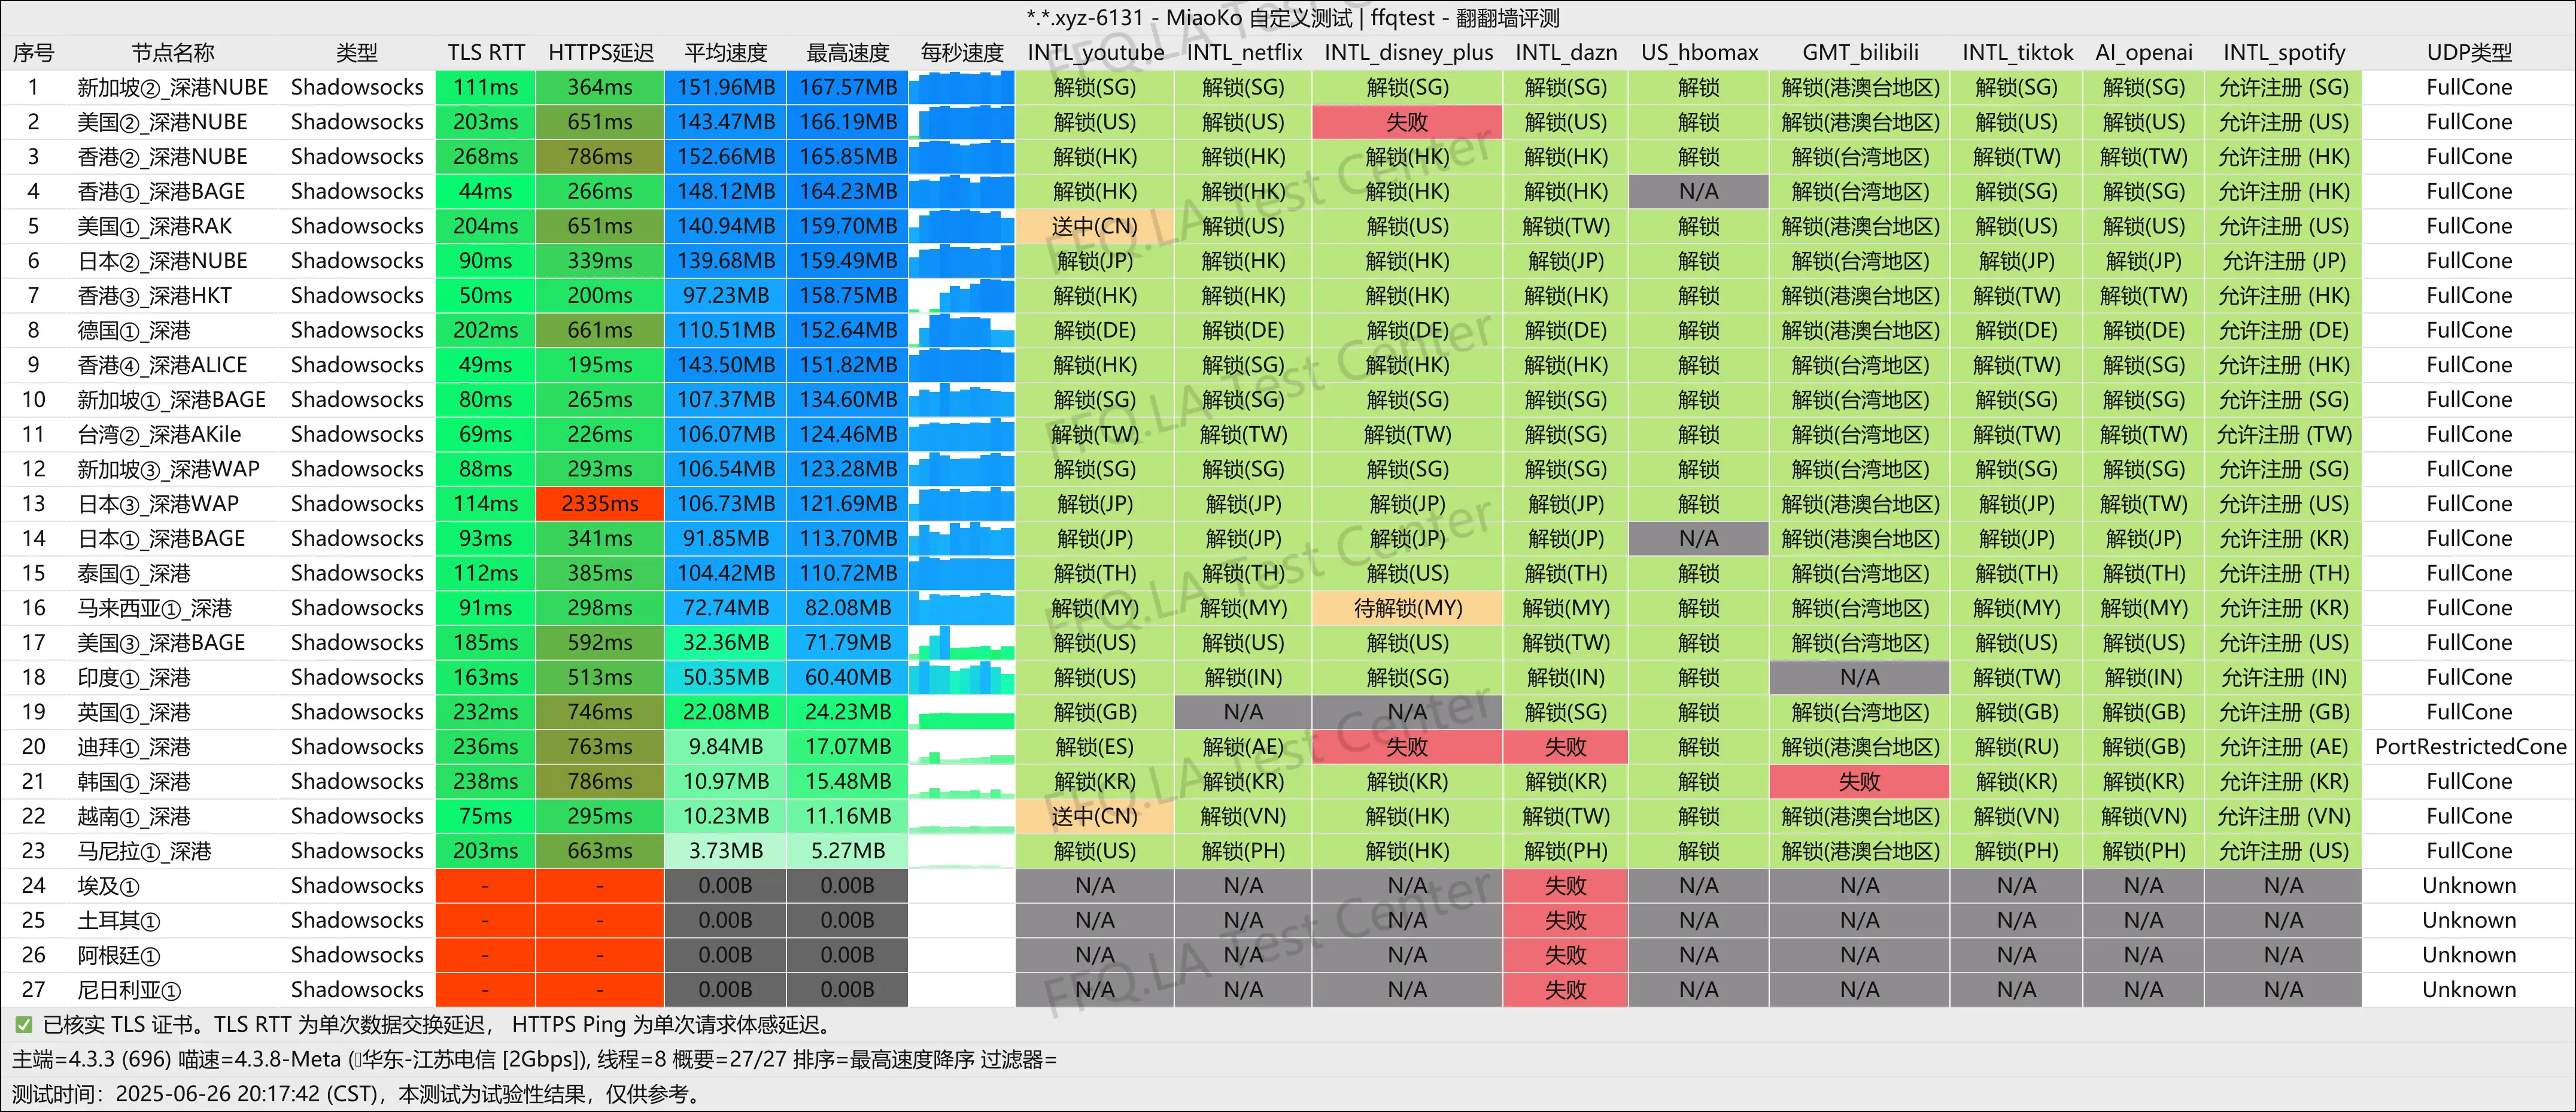Click per-second speed graph for 英国①_深港

point(962,712)
